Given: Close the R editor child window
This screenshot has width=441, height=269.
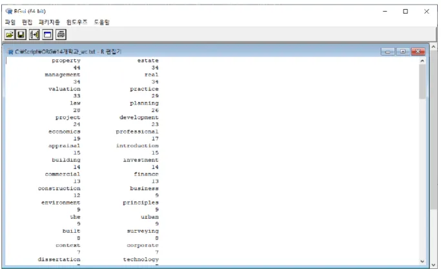Looking at the screenshot, I should click(418, 52).
